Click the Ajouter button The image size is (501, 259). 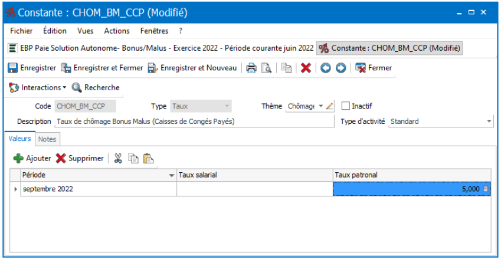(32, 158)
